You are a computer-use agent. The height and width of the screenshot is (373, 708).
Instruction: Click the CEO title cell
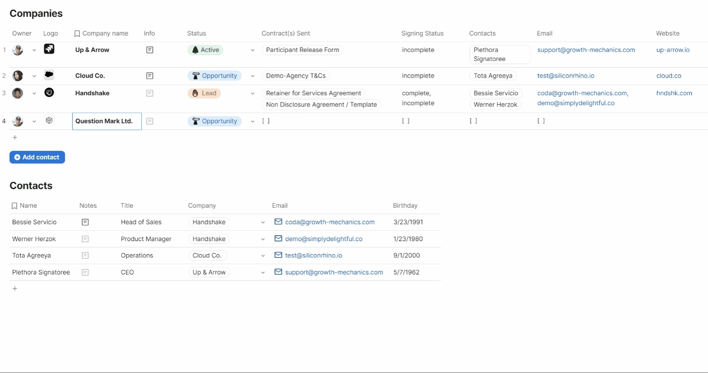(127, 272)
